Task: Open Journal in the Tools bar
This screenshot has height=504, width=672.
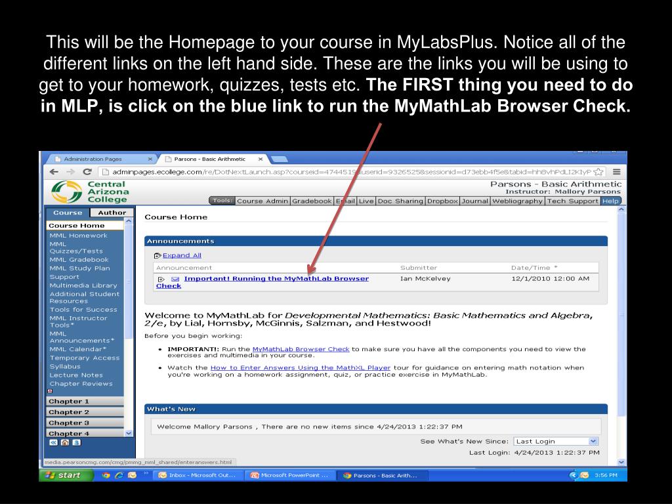Action: click(474, 201)
